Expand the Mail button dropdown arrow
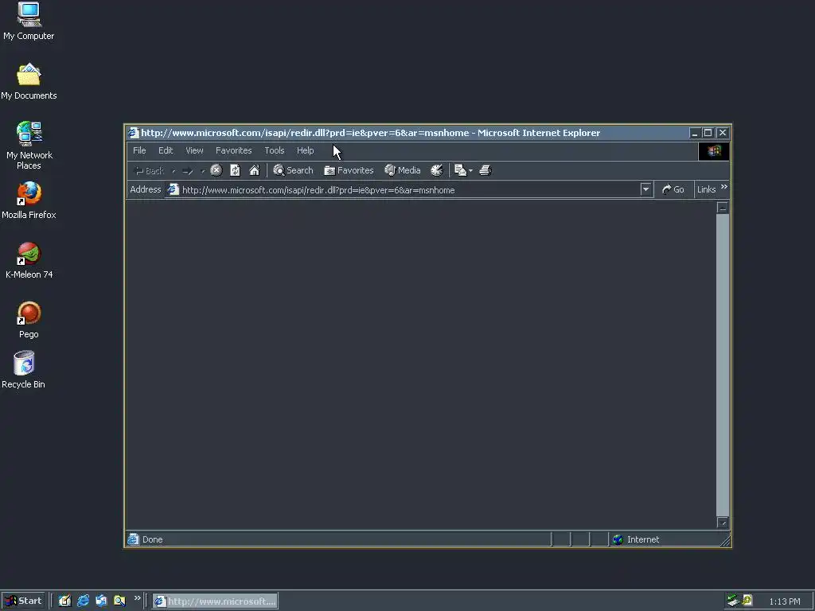The width and height of the screenshot is (815, 611). click(470, 171)
